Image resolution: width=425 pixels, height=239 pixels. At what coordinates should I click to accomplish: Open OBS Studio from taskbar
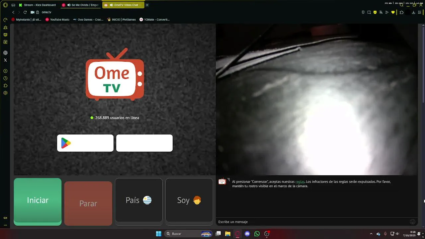click(267, 234)
